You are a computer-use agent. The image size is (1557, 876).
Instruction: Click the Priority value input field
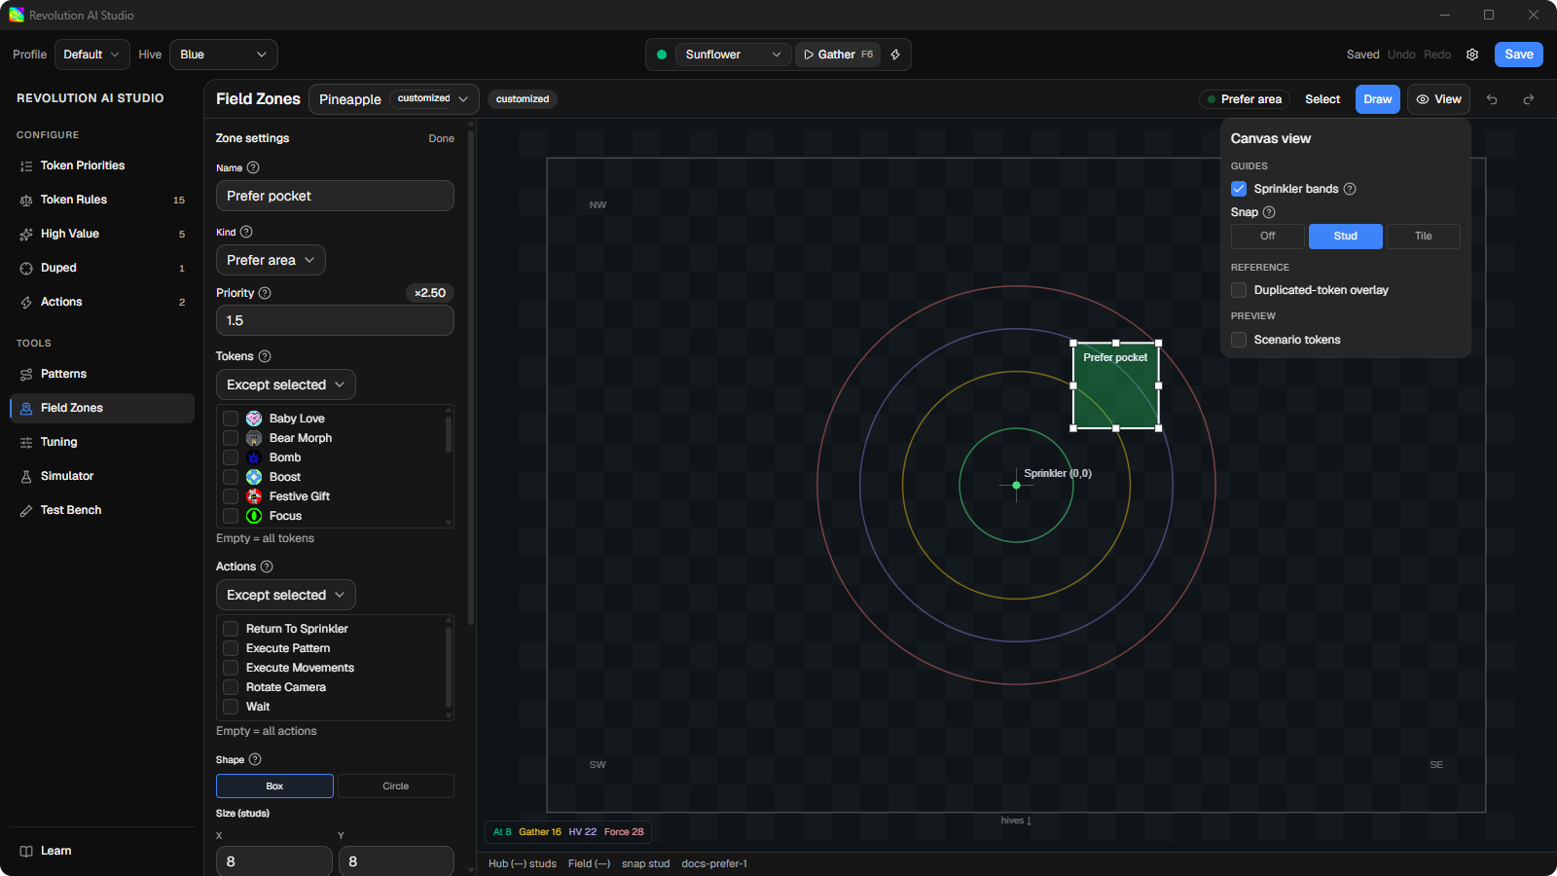pos(335,320)
